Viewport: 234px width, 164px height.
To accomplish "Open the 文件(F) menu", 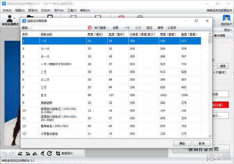I will tap(7, 10).
